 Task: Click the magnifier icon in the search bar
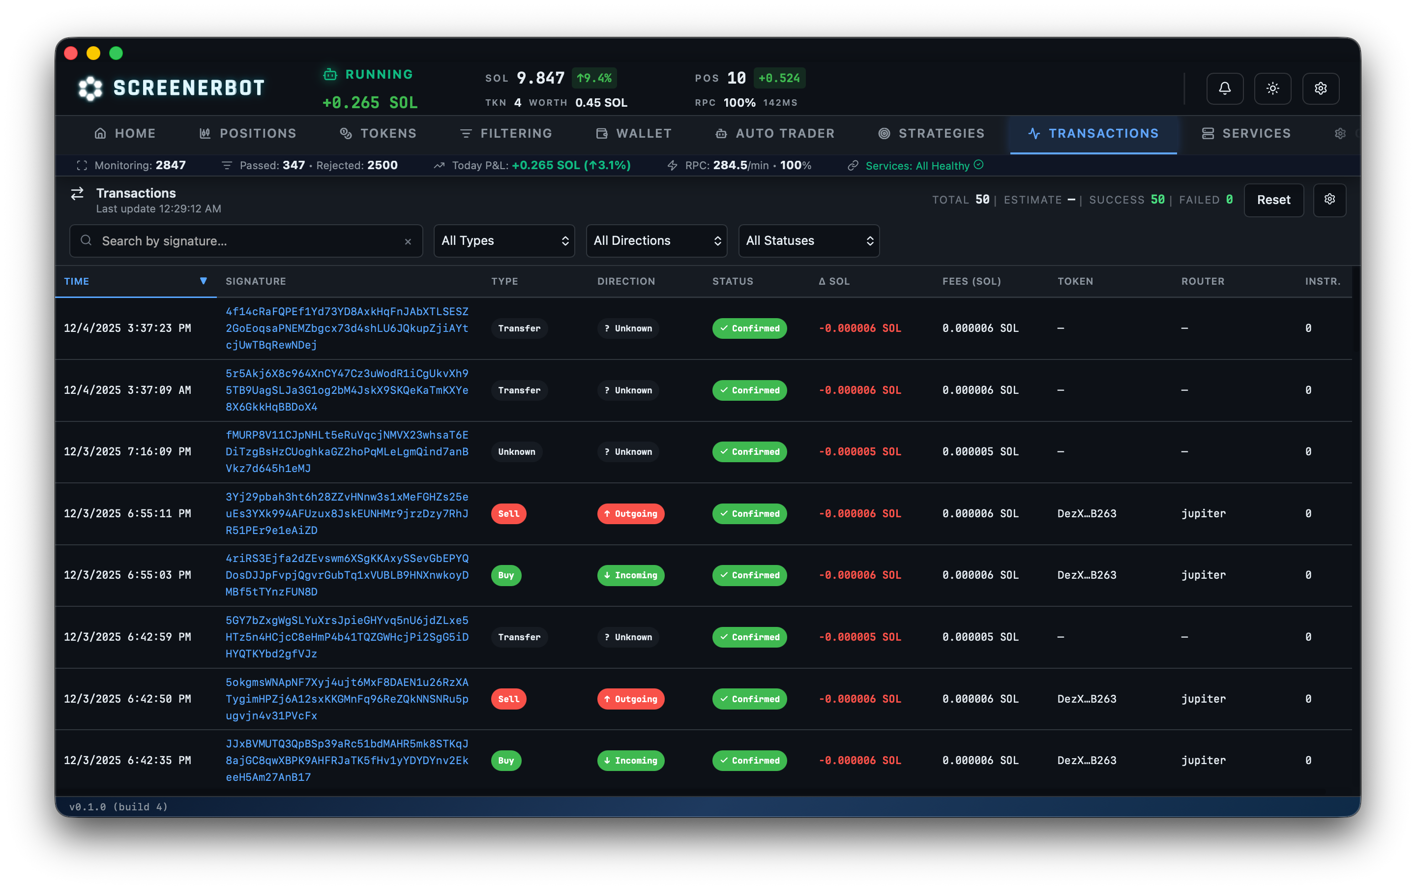pyautogui.click(x=86, y=240)
